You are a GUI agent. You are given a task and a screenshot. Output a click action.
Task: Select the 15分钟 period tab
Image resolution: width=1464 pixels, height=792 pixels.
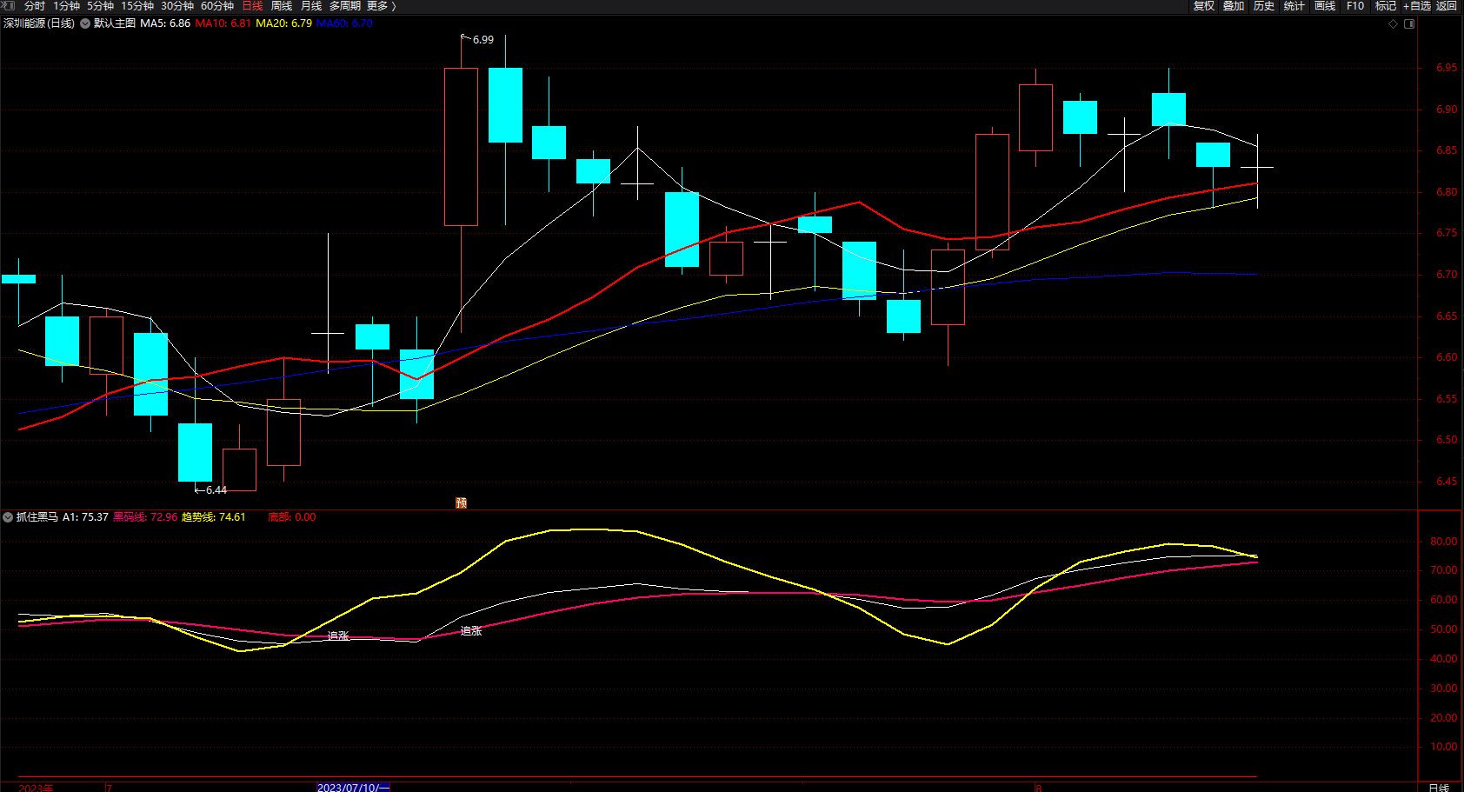pos(137,6)
